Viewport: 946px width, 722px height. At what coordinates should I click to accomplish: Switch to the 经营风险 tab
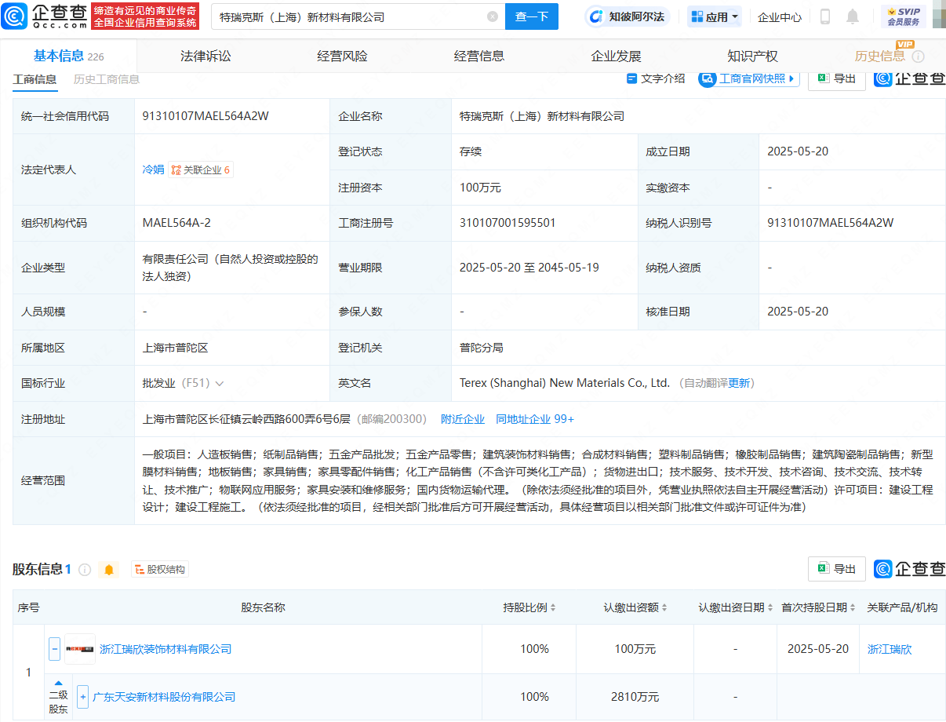[x=342, y=56]
